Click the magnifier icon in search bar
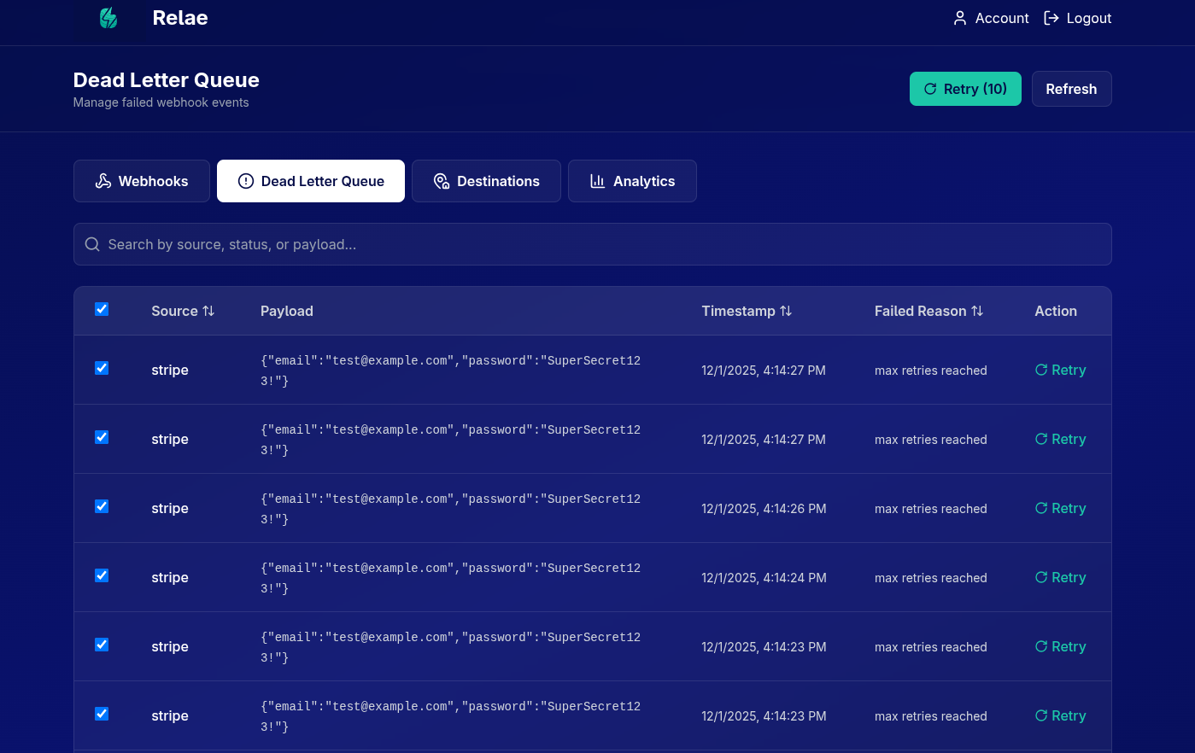 click(x=92, y=245)
